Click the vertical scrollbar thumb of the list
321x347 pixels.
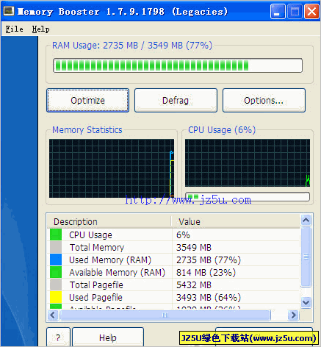[306, 257]
